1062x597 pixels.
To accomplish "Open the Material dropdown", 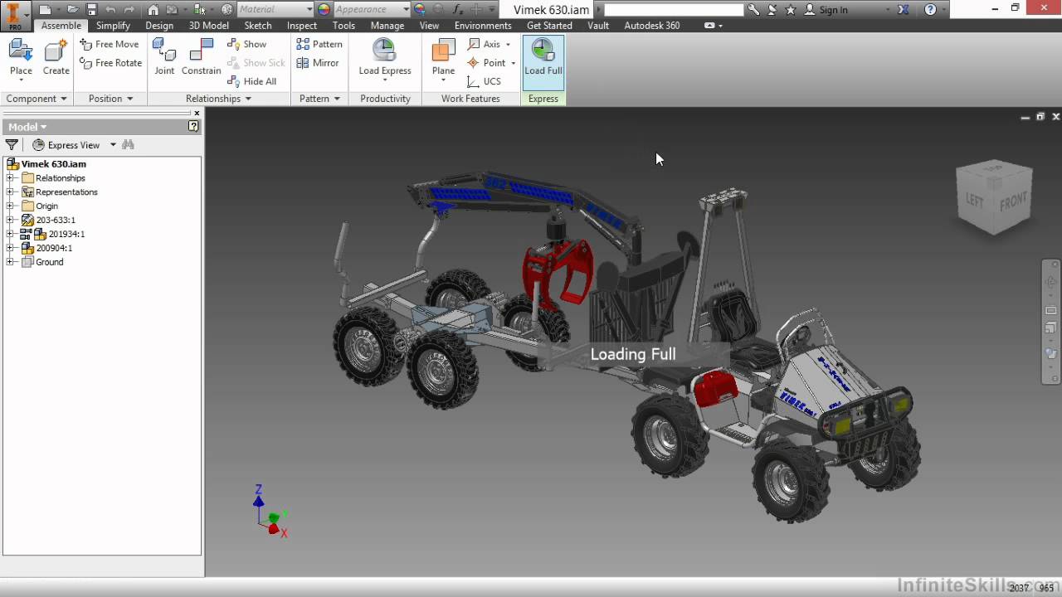I will [x=309, y=10].
